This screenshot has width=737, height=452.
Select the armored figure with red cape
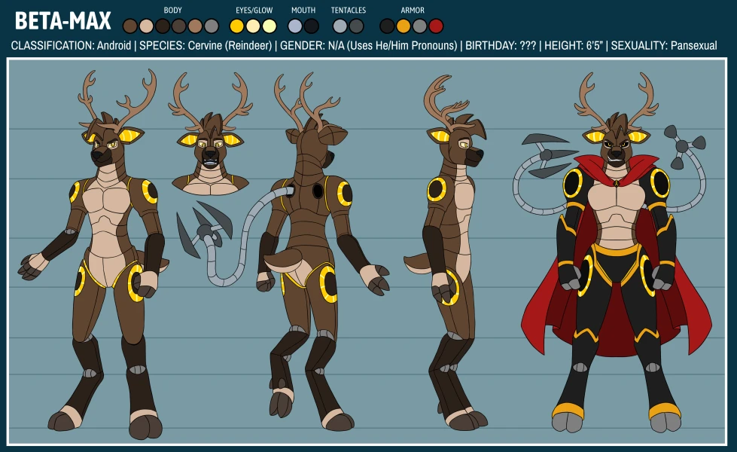pyautogui.click(x=616, y=252)
